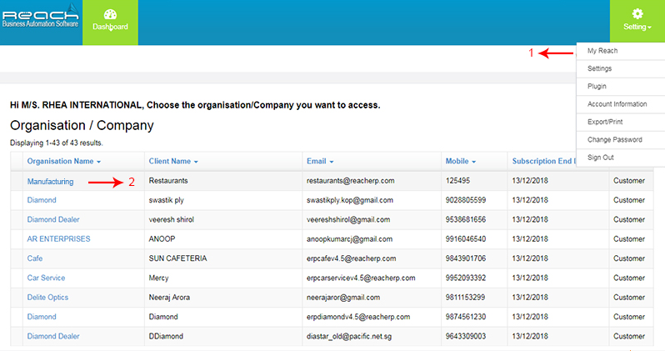This screenshot has width=665, height=351.
Task: Click email anoopkumarcj@gmail.com
Action: (349, 239)
